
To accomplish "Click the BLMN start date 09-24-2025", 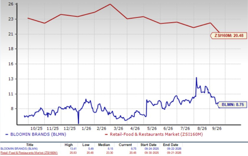I will [x=151, y=148].
